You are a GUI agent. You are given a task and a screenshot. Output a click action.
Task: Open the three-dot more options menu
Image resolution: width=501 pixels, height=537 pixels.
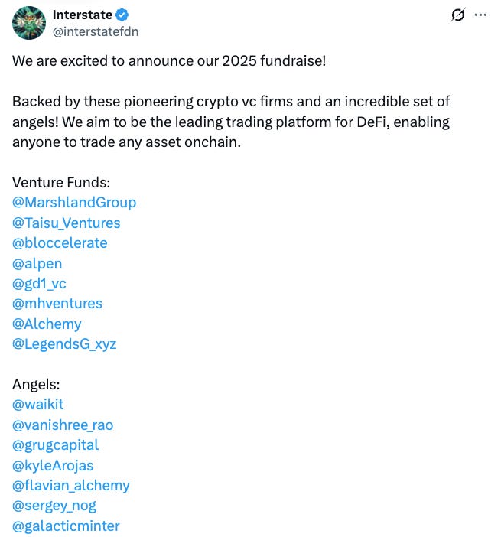pos(481,15)
